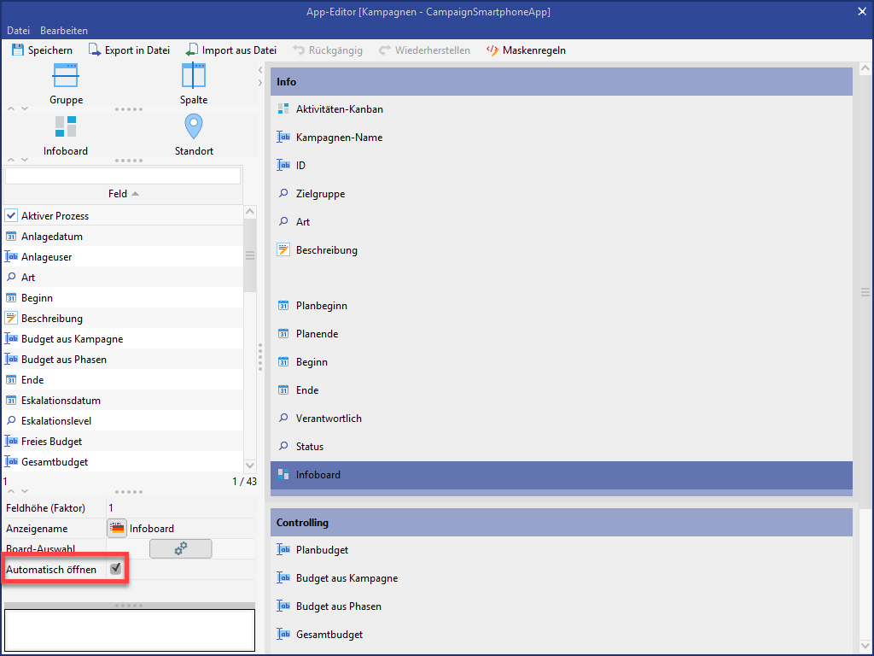
Task: Click Import aus Datei toolbar icon
Action: tap(192, 50)
